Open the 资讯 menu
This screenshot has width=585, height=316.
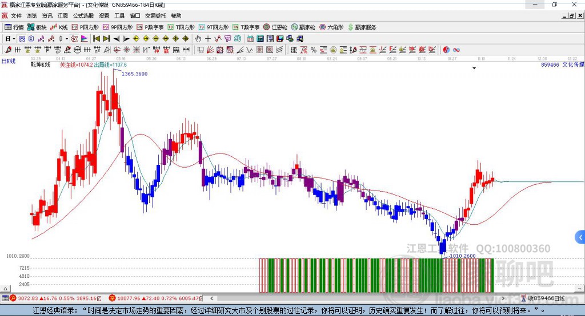click(47, 15)
